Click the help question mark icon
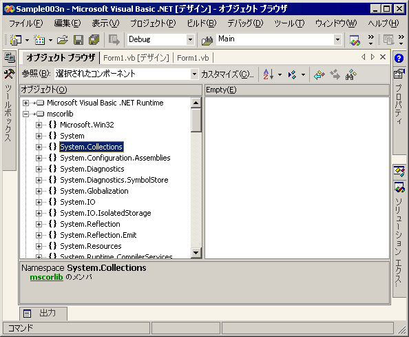The width and height of the screenshot is (409, 337). (x=399, y=58)
